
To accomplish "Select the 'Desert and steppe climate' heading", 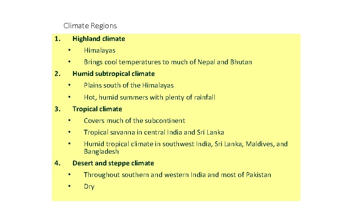I will pos(113,163).
